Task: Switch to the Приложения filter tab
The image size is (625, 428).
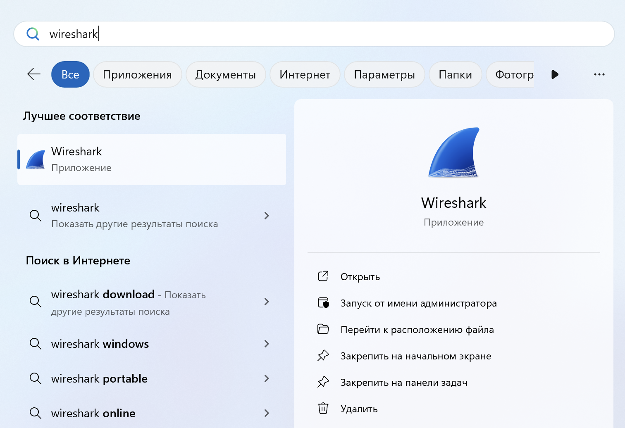Action: tap(137, 74)
